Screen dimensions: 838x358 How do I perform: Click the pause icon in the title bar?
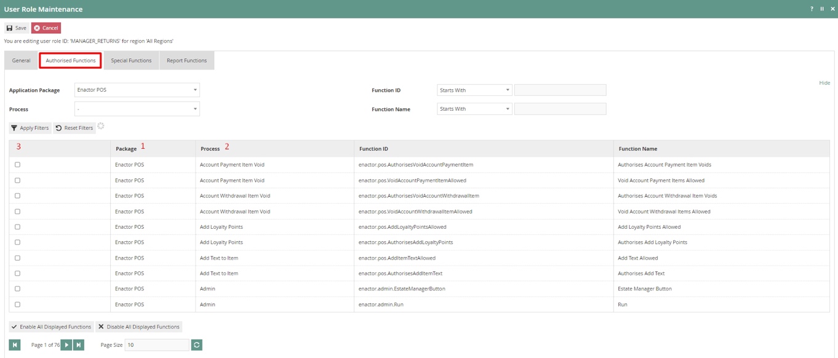point(823,9)
